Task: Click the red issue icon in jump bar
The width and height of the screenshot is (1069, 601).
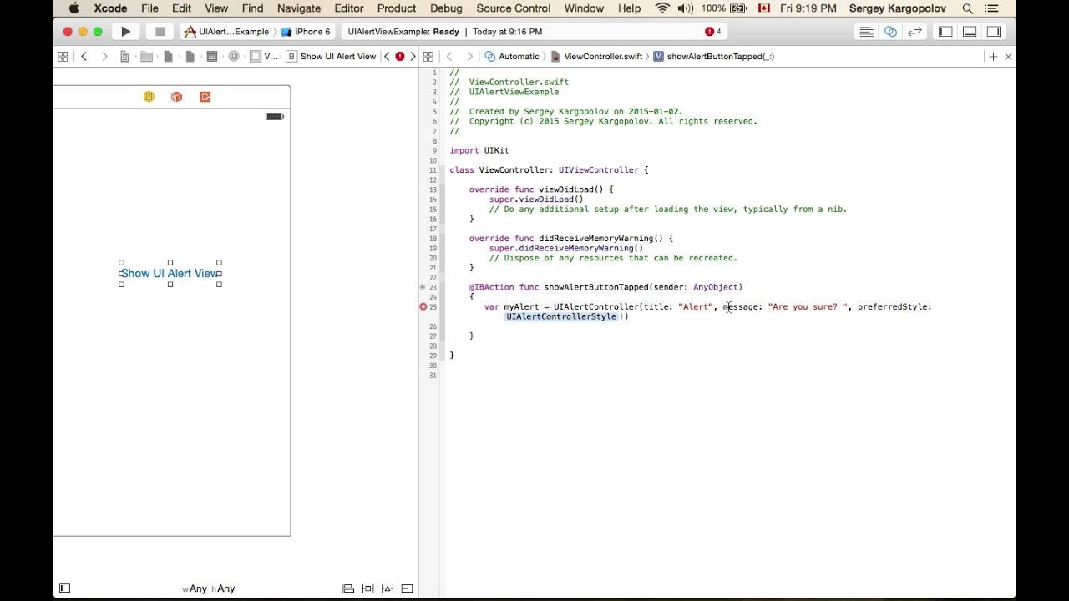Action: (400, 57)
